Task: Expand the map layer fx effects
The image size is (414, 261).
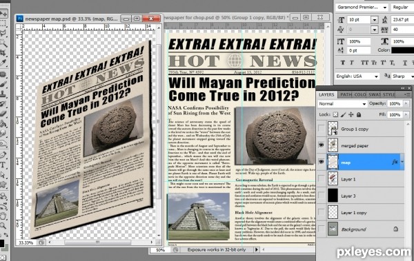Action: click(x=402, y=162)
